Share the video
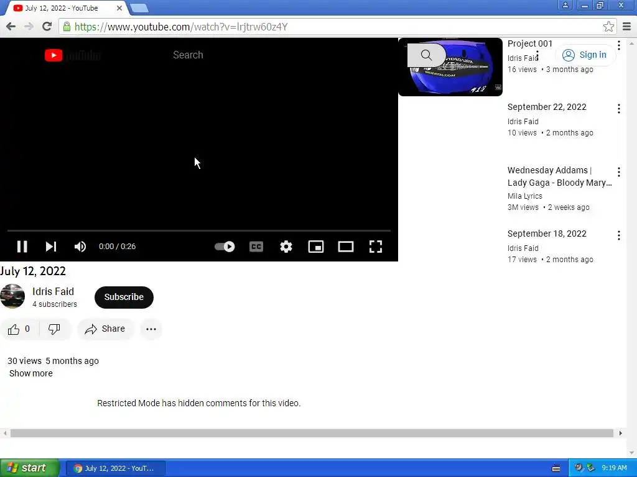This screenshot has width=637, height=477. point(105,329)
